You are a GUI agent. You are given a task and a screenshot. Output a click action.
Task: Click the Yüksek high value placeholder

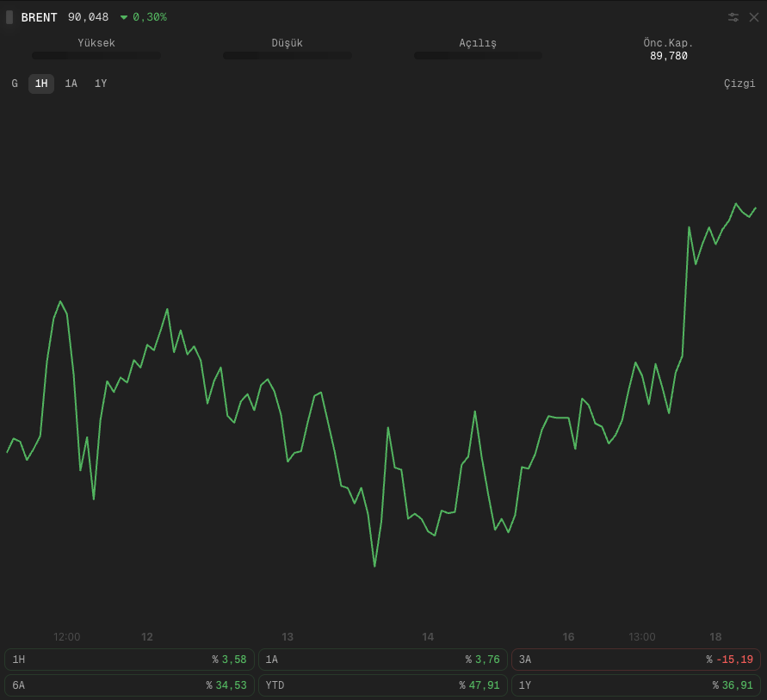pyautogui.click(x=96, y=56)
